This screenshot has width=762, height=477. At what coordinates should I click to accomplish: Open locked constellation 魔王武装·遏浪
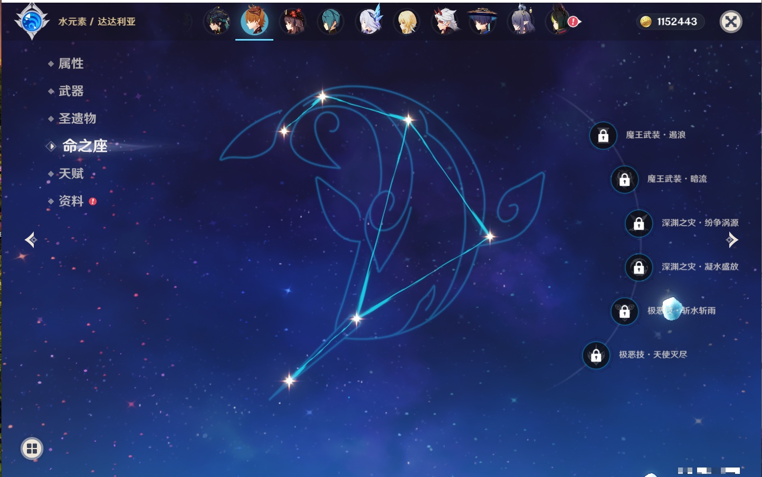[603, 135]
